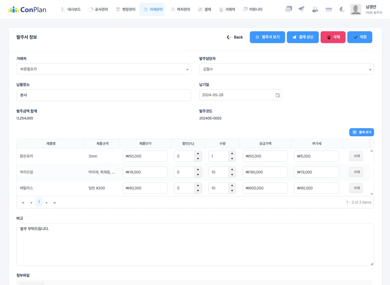Open the 현장관리 menu
The width and height of the screenshot is (390, 285).
tap(126, 9)
